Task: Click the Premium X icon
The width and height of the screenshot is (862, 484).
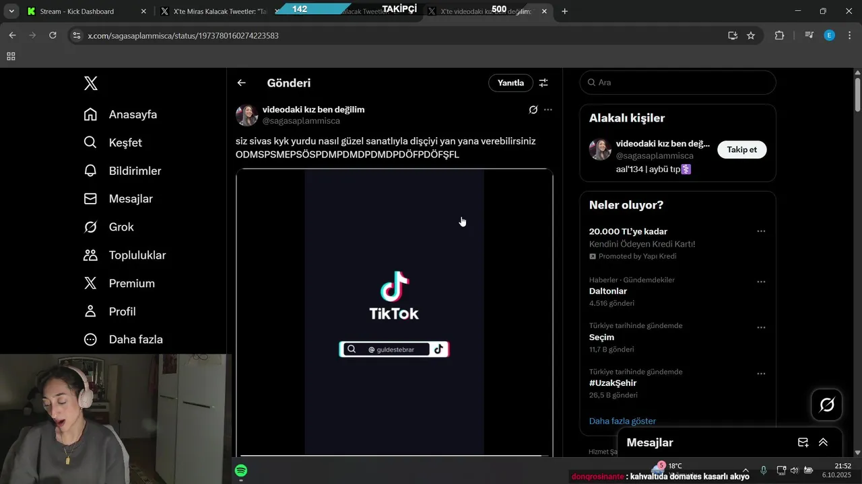Action: [90, 284]
